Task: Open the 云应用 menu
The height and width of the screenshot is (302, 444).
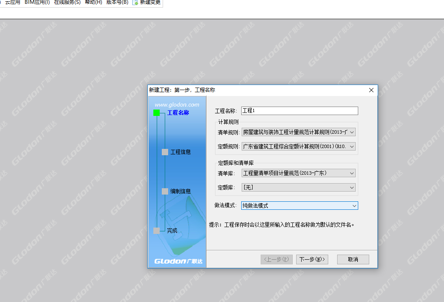Action: point(12,2)
